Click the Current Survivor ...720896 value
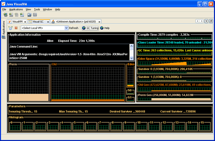This screenshot has width=215, height=141. click(178, 111)
